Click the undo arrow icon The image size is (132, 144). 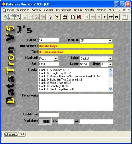point(43,17)
